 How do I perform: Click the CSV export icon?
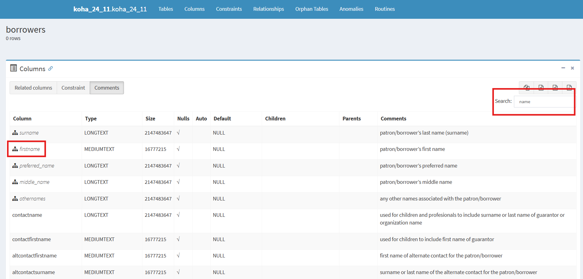[x=555, y=88]
